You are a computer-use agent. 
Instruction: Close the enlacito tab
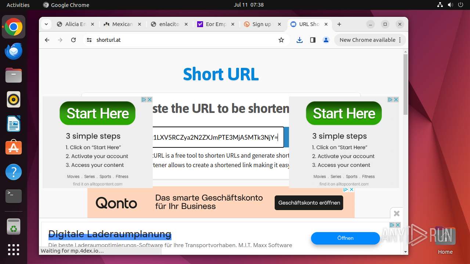click(x=186, y=24)
